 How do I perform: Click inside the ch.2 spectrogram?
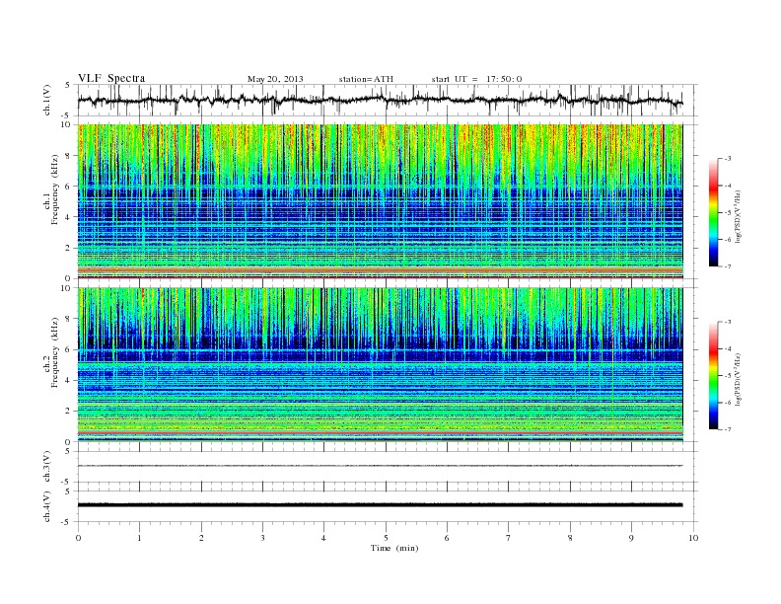point(380,365)
